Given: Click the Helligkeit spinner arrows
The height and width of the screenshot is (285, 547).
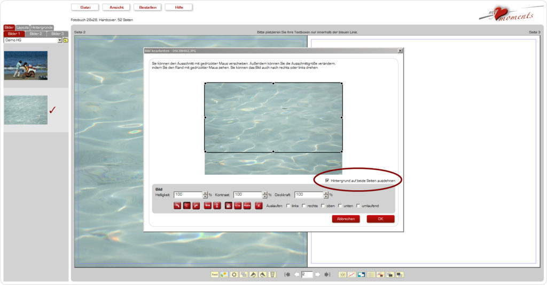Looking at the screenshot, I should coord(205,195).
